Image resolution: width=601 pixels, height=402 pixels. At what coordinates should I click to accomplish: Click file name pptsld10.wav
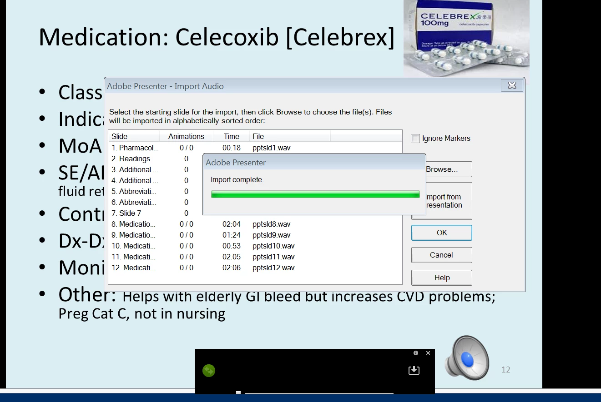tap(273, 246)
